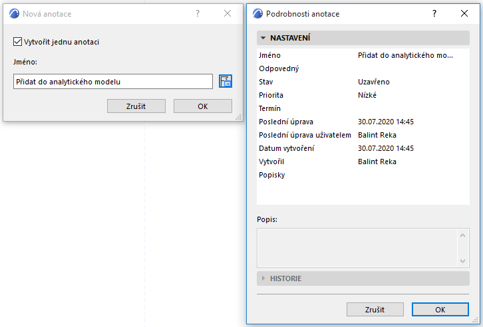Close the Podrobnosti anotace dialog

(464, 13)
